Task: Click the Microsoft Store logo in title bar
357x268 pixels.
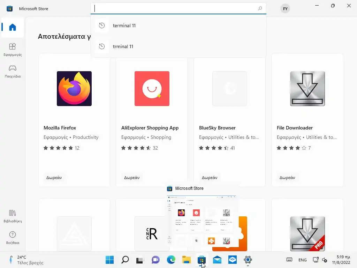Action: pyautogui.click(x=9, y=9)
